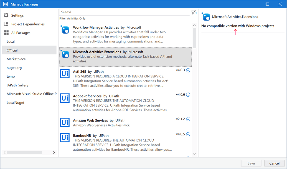
Task: Download Act! 365 version 4.0.3
Action: point(188,70)
